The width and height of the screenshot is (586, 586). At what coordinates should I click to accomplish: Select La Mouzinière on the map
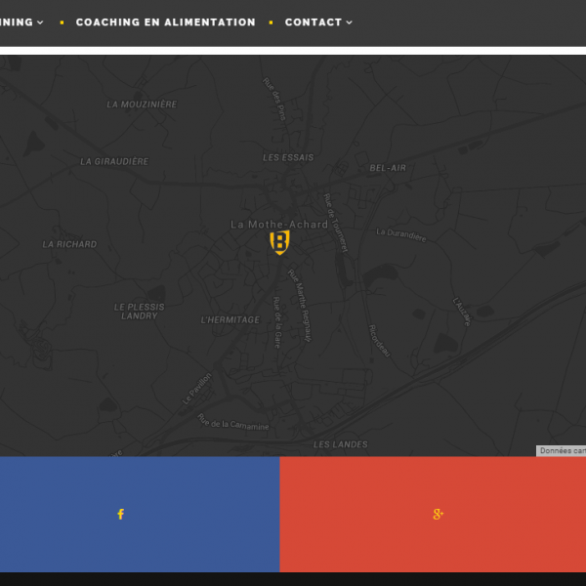coord(142,105)
